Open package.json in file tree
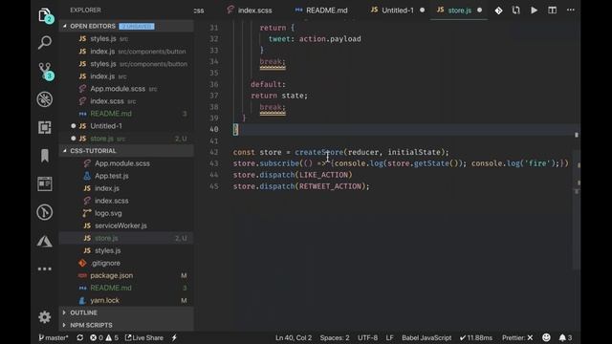The image size is (612, 344). [126, 276]
